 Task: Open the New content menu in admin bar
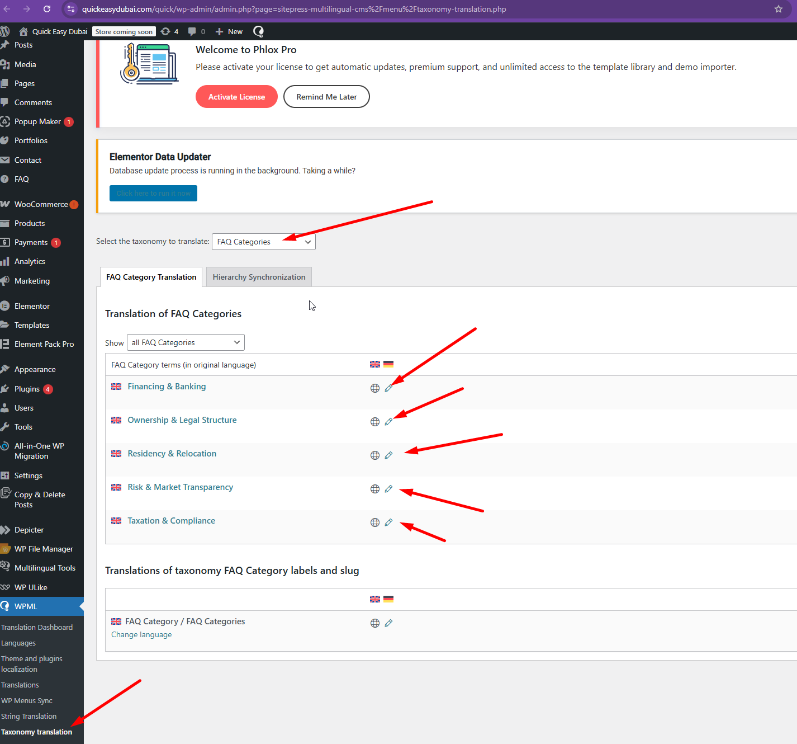(229, 31)
